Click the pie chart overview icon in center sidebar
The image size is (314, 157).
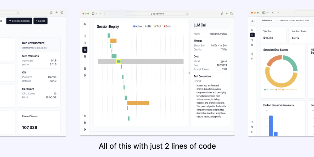85,43
